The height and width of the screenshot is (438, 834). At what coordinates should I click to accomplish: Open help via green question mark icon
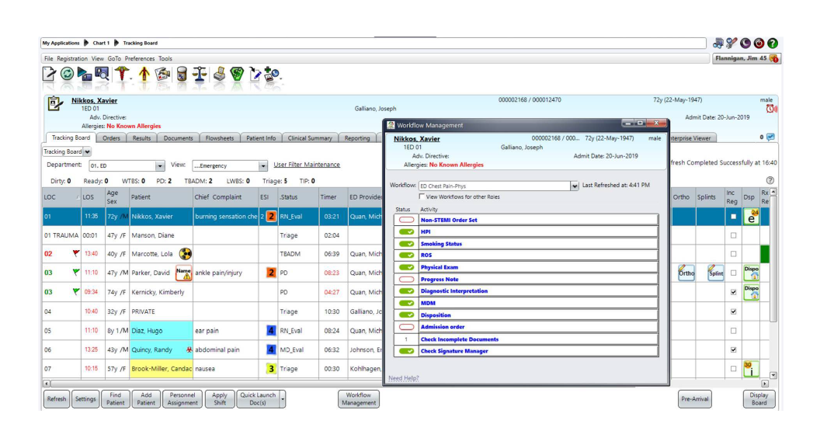tap(772, 43)
